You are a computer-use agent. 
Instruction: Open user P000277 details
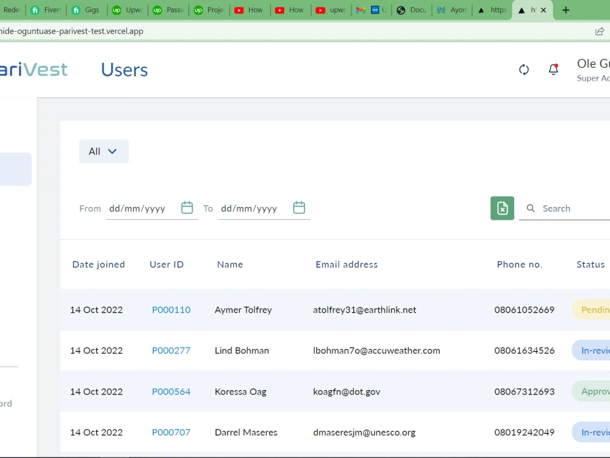[x=171, y=351]
